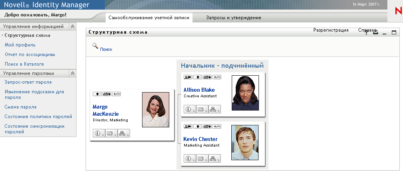Image resolution: width=403 pixels, height=171 pixels.
Task: Toggle +/- expand on Kevin Chester's card
Action: coord(217,127)
